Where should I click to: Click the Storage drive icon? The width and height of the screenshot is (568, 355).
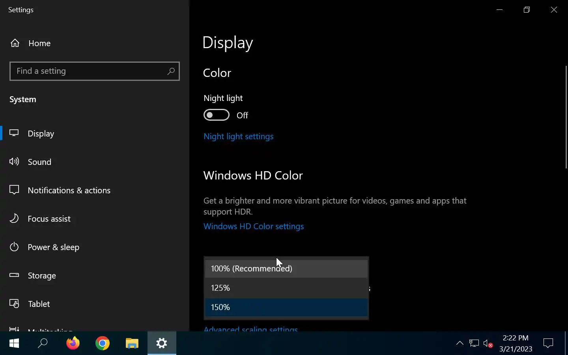coord(14,275)
